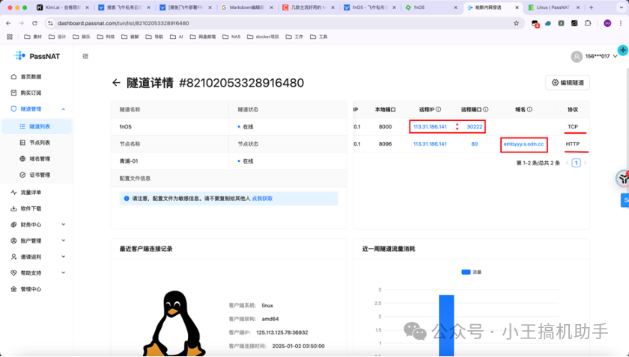Click the info icon next to 域名
Image resolution: width=629 pixels, height=357 pixels.
(529, 109)
